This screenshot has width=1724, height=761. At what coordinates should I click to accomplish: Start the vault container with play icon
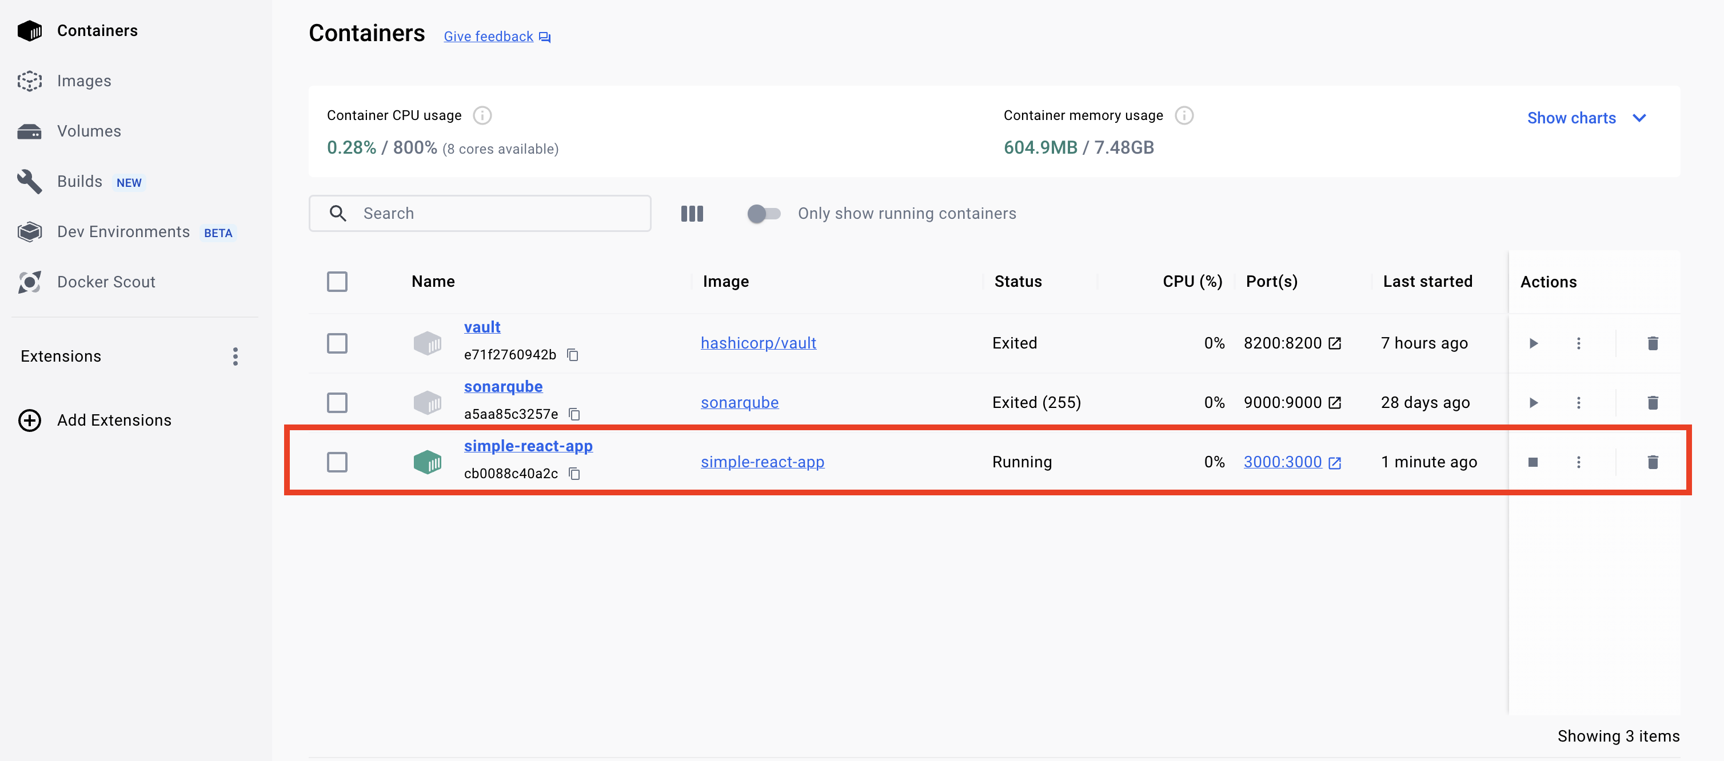pos(1533,343)
